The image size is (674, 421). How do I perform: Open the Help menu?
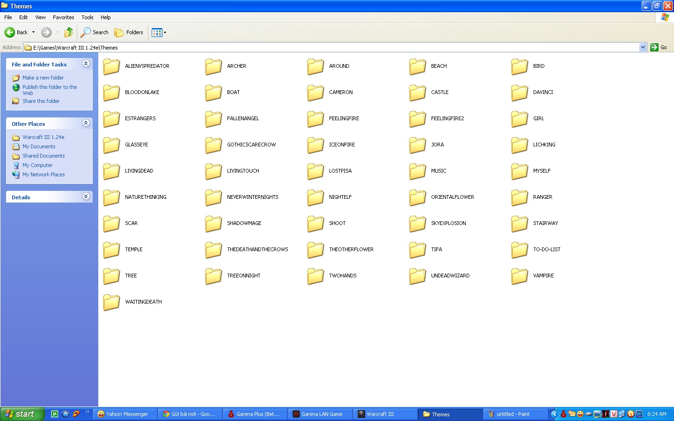click(106, 17)
